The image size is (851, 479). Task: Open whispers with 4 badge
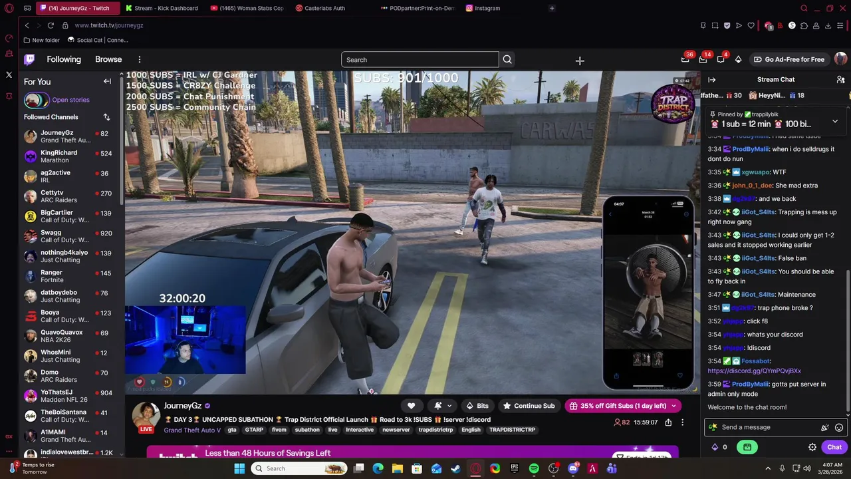[x=721, y=60]
